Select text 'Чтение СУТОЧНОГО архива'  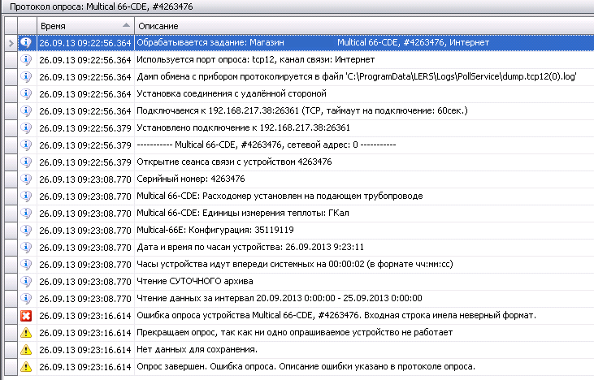pos(195,281)
